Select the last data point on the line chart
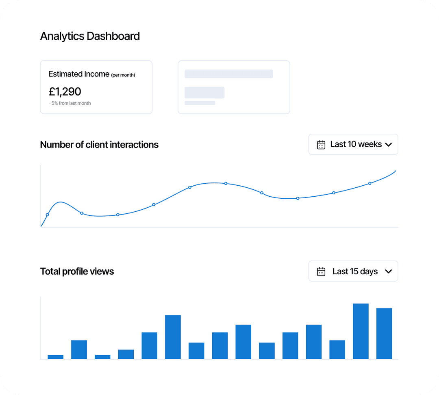This screenshot has width=439, height=395. pyautogui.click(x=369, y=183)
